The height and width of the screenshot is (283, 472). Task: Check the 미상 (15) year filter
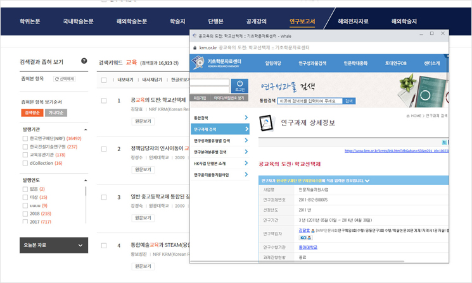25,197
